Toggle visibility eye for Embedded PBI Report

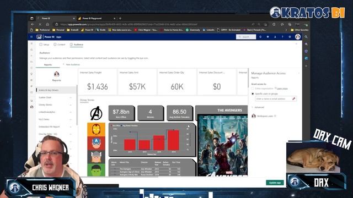(x=71, y=127)
